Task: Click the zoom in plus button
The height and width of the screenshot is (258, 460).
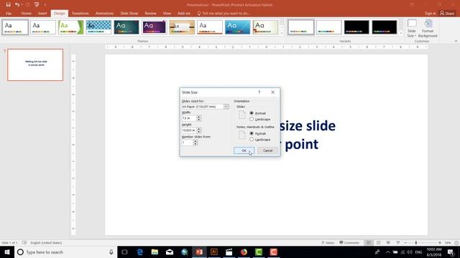Action: (440, 243)
